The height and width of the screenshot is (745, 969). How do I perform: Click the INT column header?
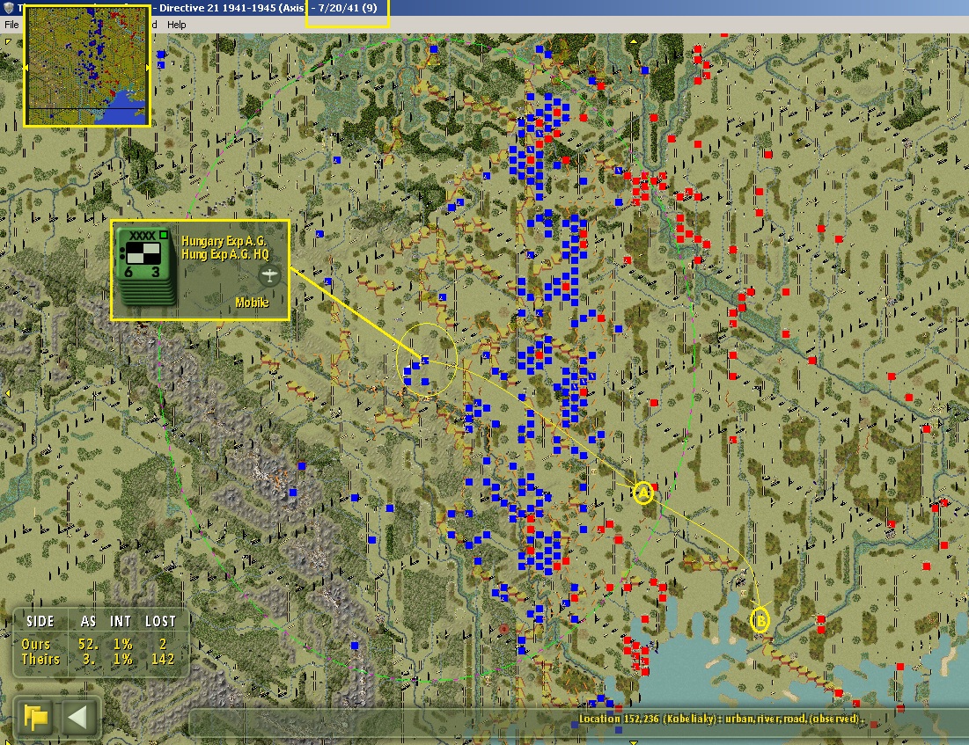(121, 622)
